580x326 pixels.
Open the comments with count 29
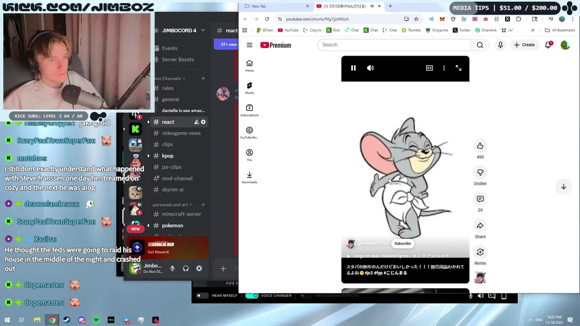[480, 199]
